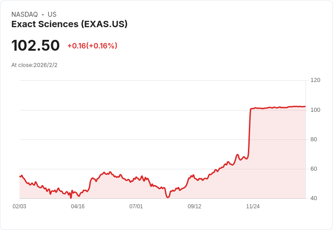Click the starting point of the red line
333x230 pixels.
pyautogui.click(x=20, y=177)
